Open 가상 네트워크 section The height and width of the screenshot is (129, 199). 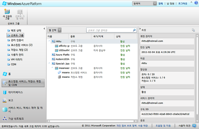pos(16,119)
